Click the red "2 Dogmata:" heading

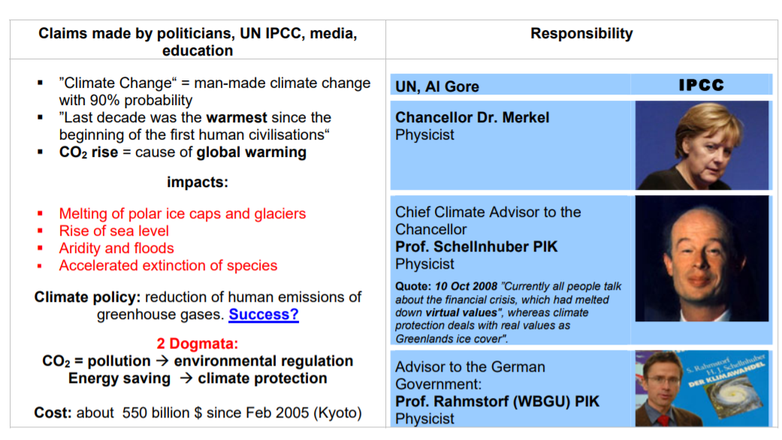198,344
